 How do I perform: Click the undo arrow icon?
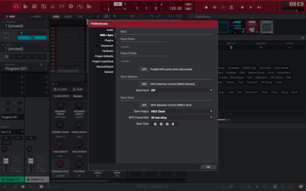[x=151, y=16]
